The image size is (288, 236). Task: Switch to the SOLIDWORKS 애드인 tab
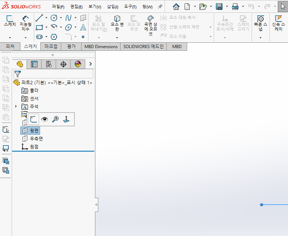click(143, 47)
